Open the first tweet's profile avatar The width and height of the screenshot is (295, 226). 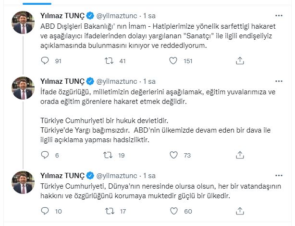(23, 23)
